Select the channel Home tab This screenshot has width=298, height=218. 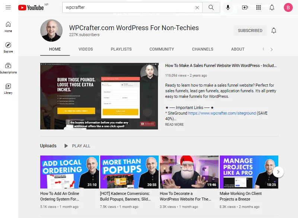55,49
